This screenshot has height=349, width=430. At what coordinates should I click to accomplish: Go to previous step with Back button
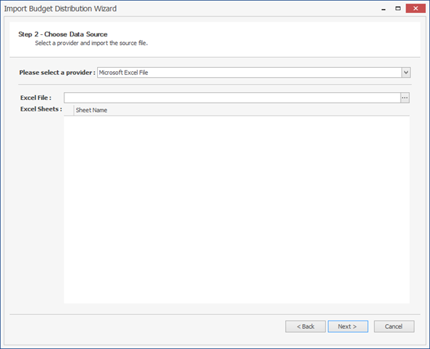(305, 327)
